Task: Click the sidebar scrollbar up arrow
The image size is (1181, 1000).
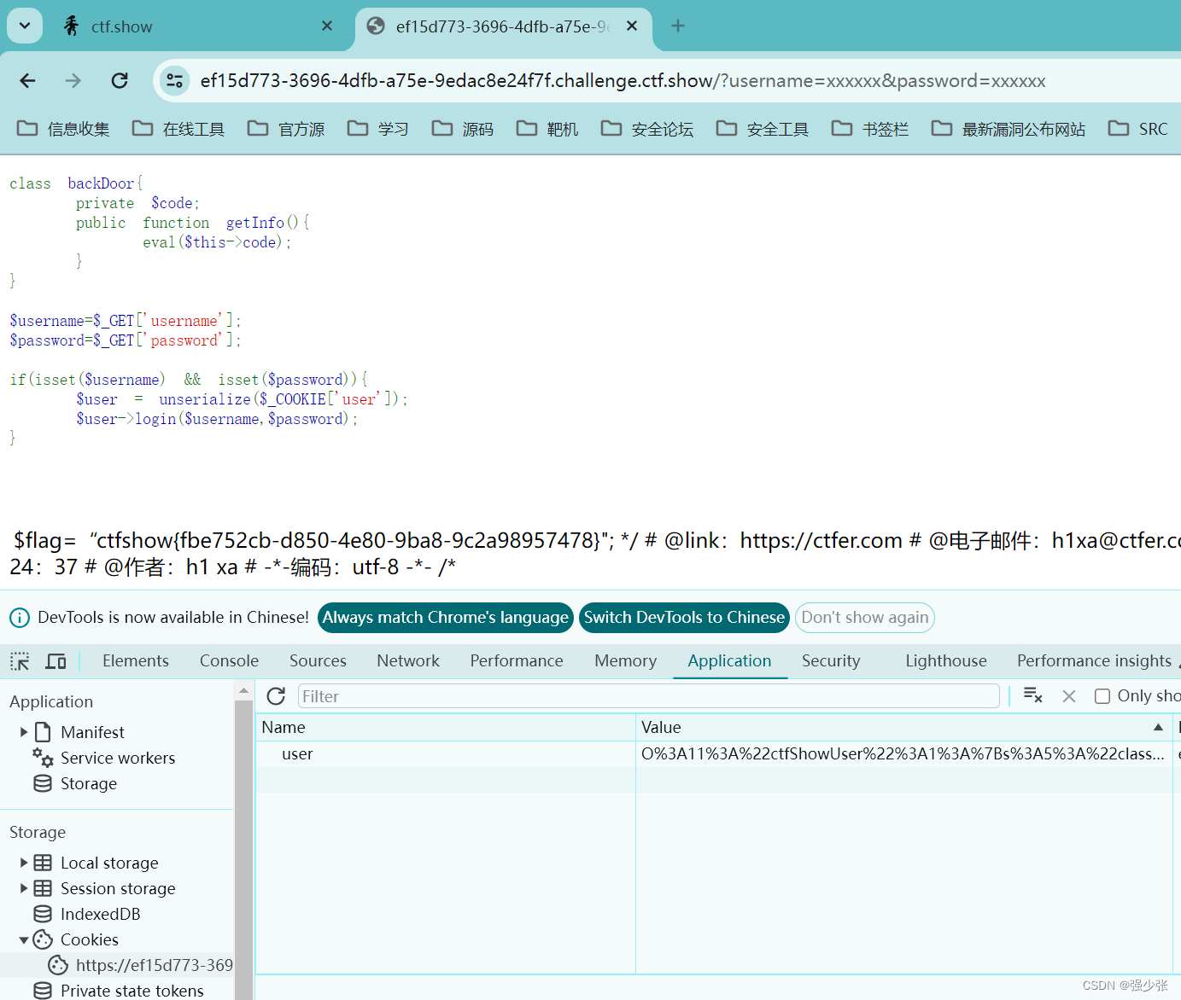Action: [243, 690]
